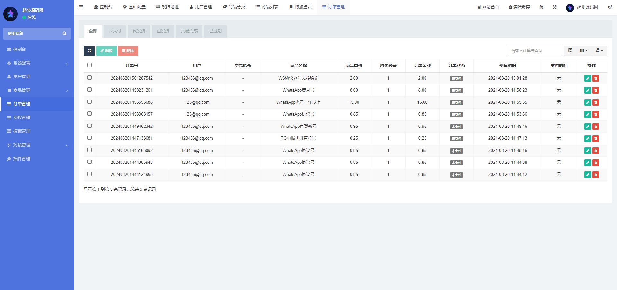Viewport: 617px width, 290px height.
Task: Open the columns grid dropdown
Action: [584, 51]
